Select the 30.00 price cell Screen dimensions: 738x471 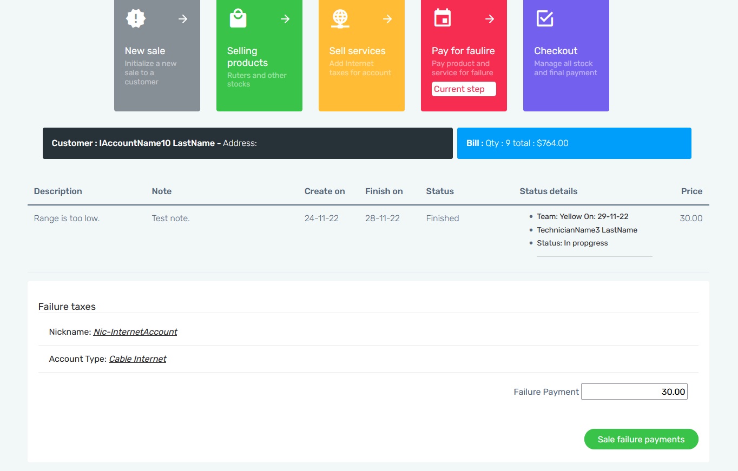click(x=691, y=218)
